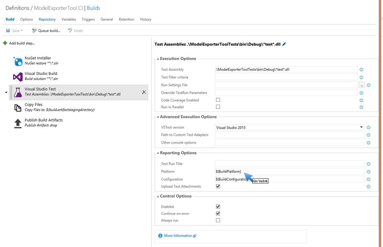Uncheck the Continue on error checkbox

[x=218, y=213]
